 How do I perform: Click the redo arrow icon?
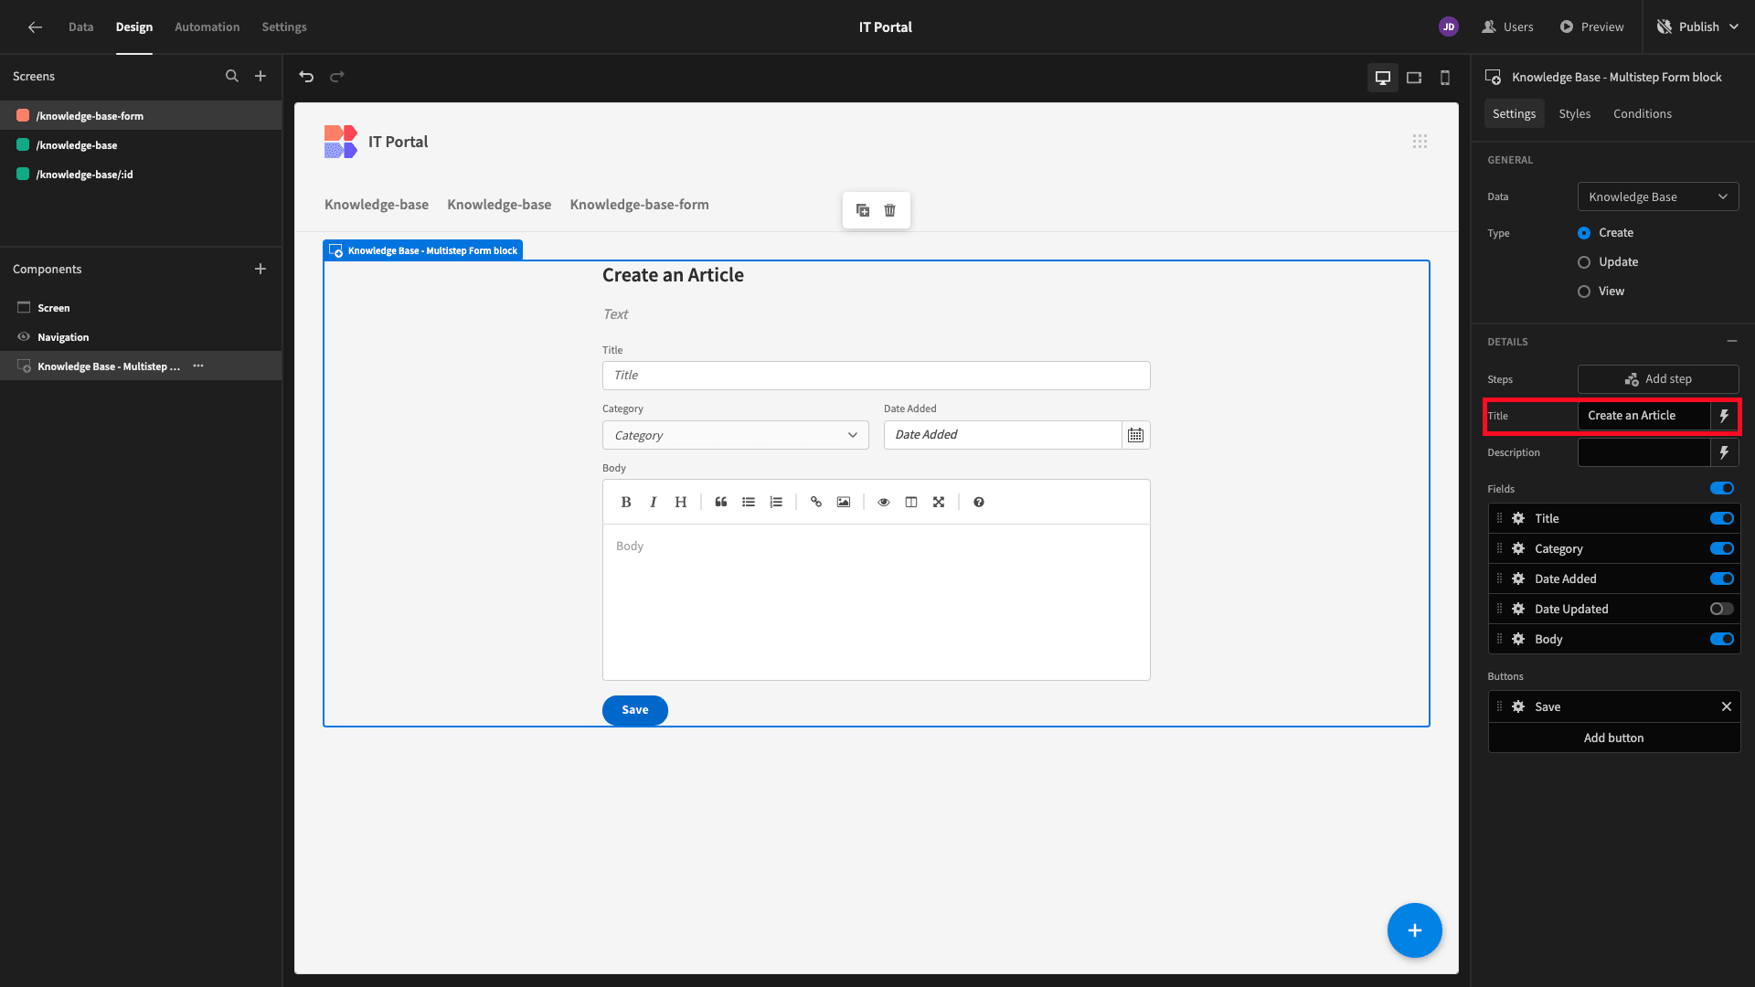pos(337,77)
